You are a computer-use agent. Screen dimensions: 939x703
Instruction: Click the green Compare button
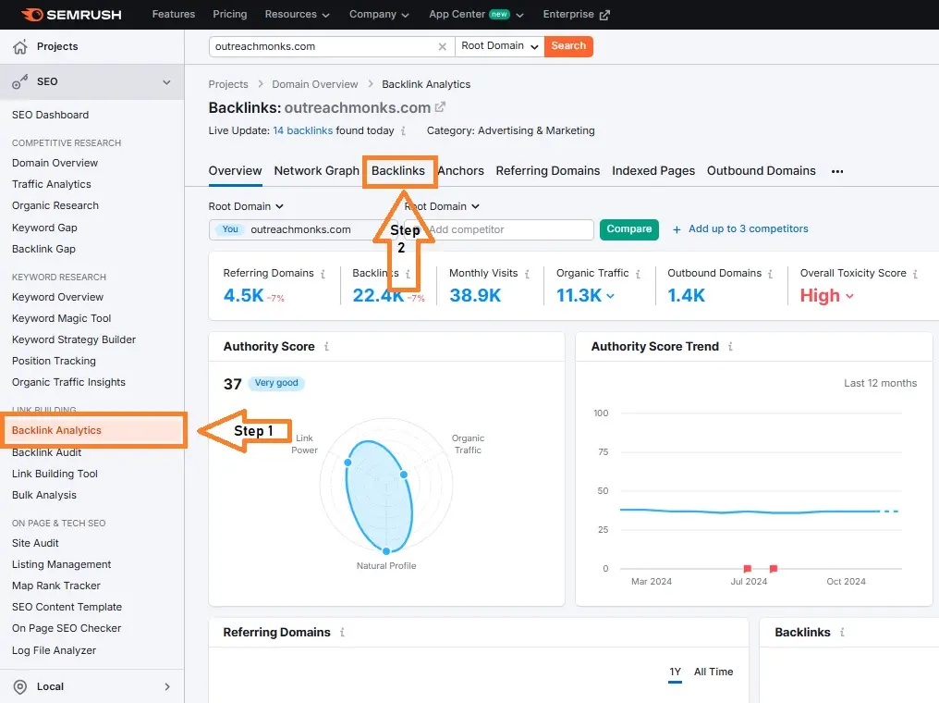628,229
